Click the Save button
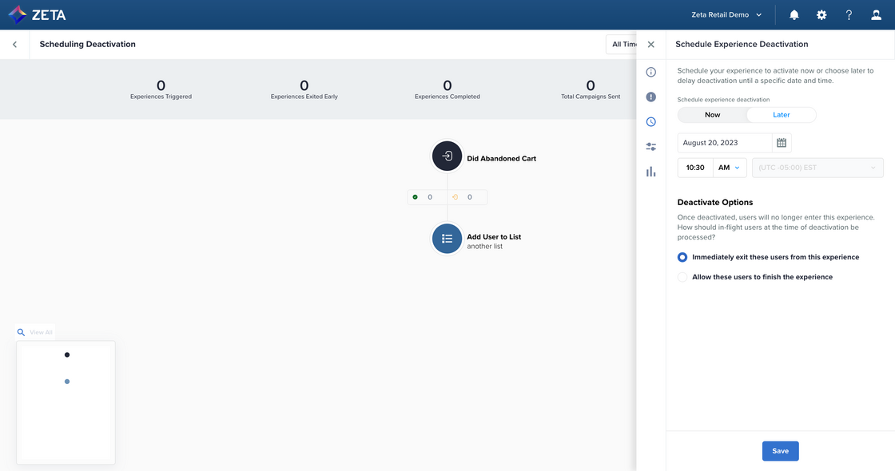 pyautogui.click(x=780, y=451)
